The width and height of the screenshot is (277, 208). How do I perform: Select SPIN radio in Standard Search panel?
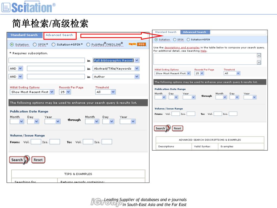tap(35, 45)
